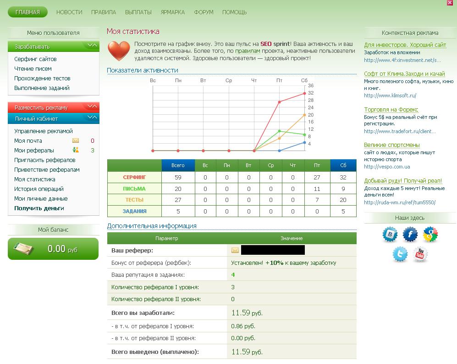The width and height of the screenshot is (457, 364).
Task: Open the Twitter bird icon
Action: [x=400, y=254]
